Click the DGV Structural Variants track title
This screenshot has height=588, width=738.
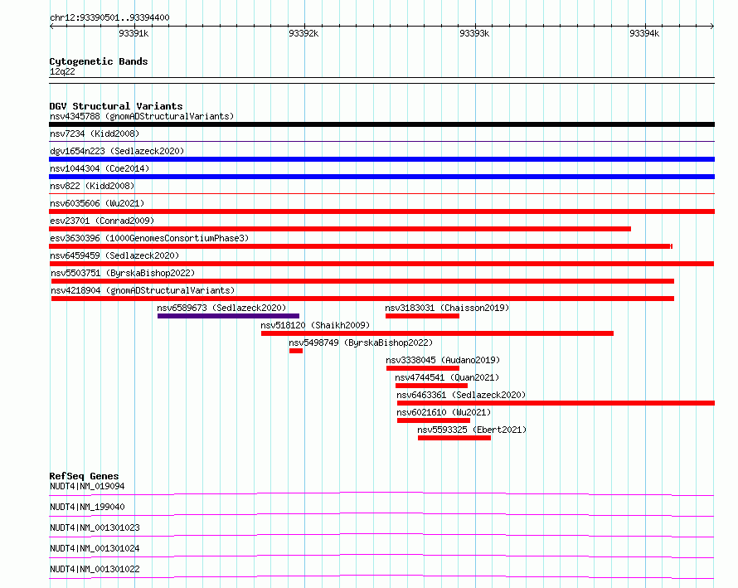(x=116, y=106)
